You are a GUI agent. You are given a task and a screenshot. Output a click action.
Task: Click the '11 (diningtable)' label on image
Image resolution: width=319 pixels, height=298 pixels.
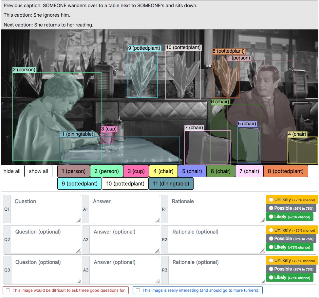pos(77,134)
